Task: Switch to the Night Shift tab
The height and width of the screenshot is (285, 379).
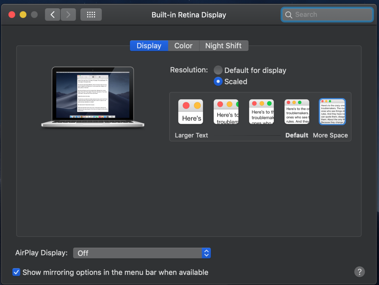Action: [x=223, y=46]
